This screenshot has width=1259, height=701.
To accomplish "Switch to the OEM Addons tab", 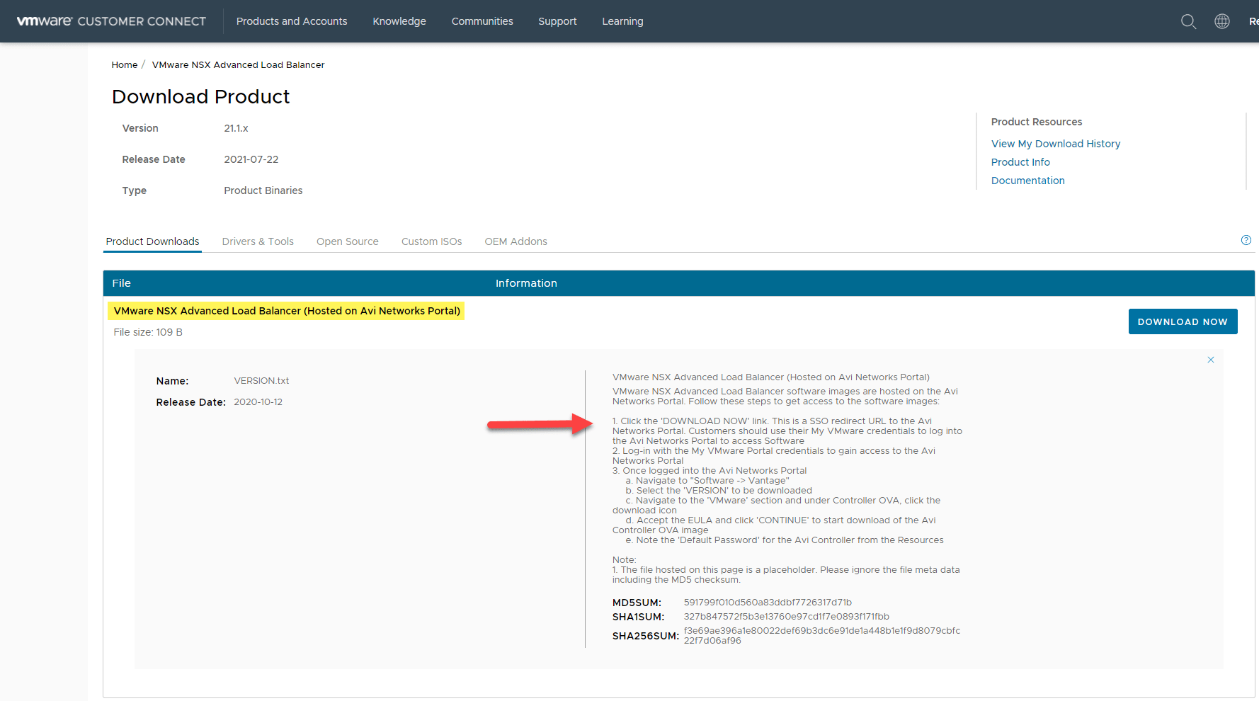I will pos(515,241).
